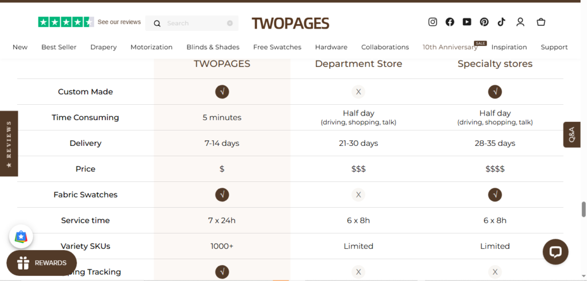
Task: Click the Department Store 6 x 8h cell
Action: click(358, 220)
